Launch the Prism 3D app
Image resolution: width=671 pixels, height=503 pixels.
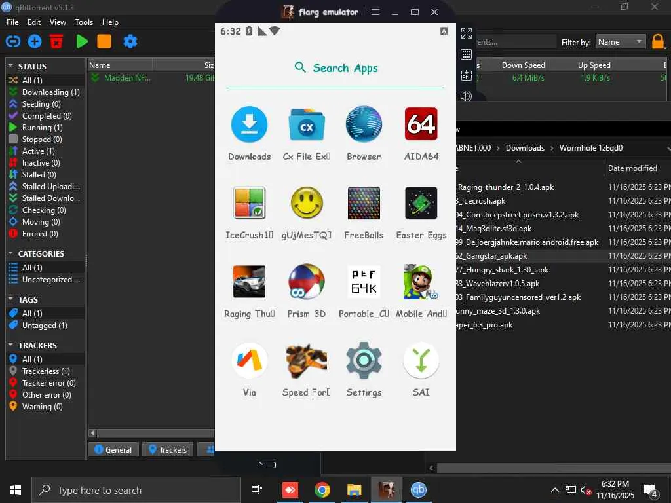coord(307,282)
